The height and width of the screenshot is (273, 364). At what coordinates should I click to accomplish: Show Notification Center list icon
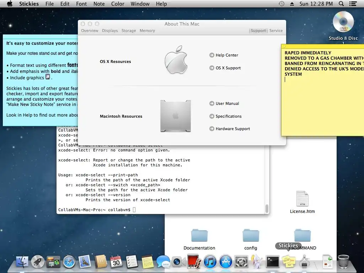pos(353,4)
